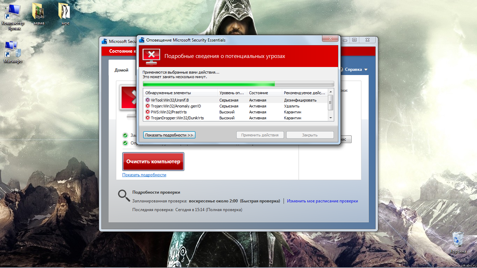
Task: Switch to the Домой tab
Action: tap(122, 70)
